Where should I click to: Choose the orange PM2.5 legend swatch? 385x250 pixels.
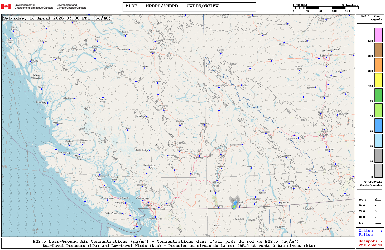tap(378, 65)
